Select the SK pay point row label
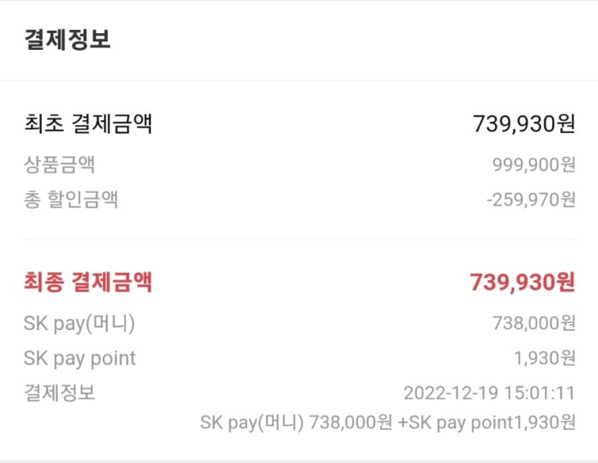Viewport: 598px width, 463px height. pyautogui.click(x=80, y=358)
